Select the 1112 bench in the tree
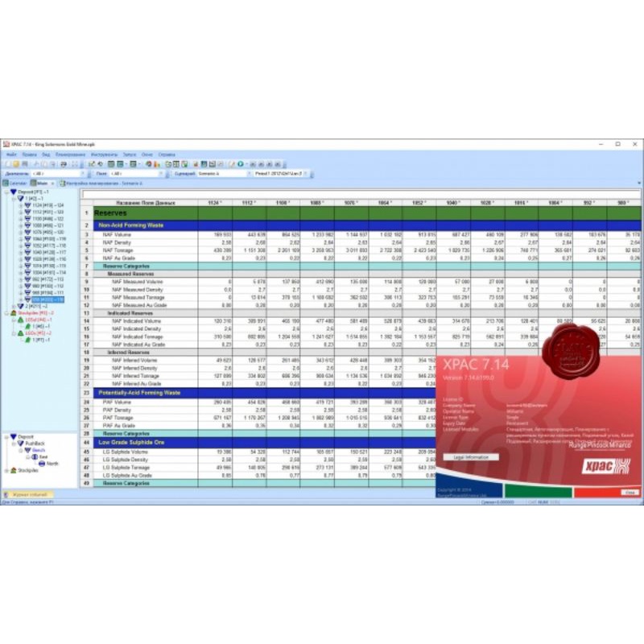This screenshot has width=644, height=644. click(x=48, y=212)
